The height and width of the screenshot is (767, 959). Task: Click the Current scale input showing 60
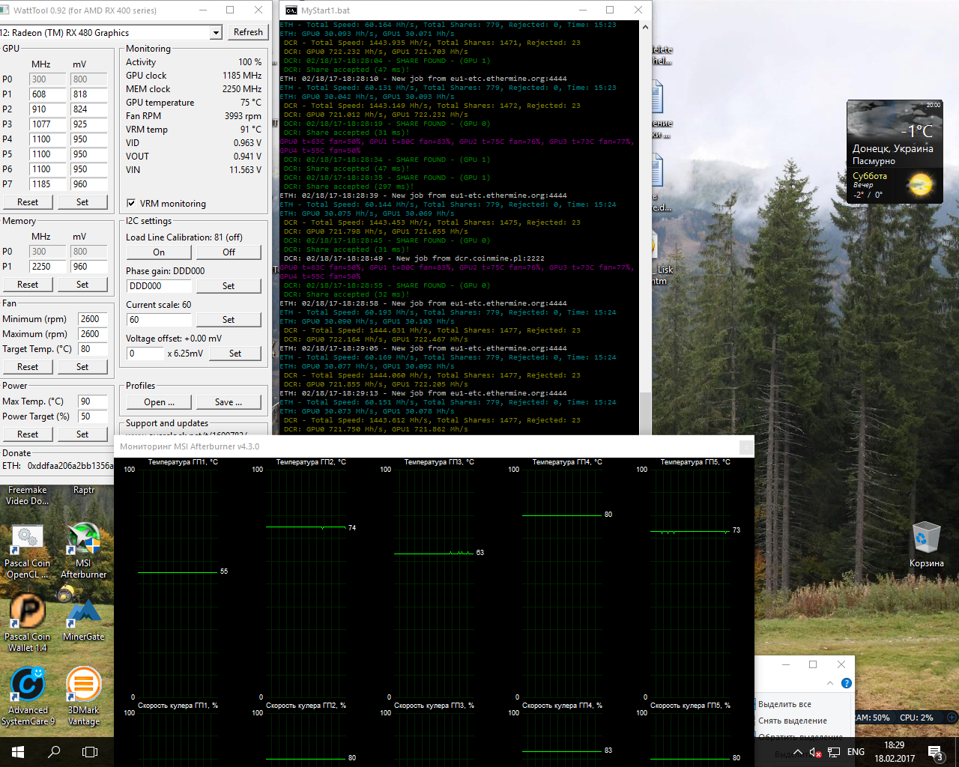(x=160, y=320)
